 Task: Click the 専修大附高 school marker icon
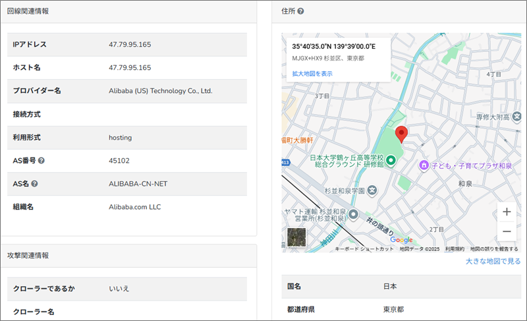tap(517, 117)
